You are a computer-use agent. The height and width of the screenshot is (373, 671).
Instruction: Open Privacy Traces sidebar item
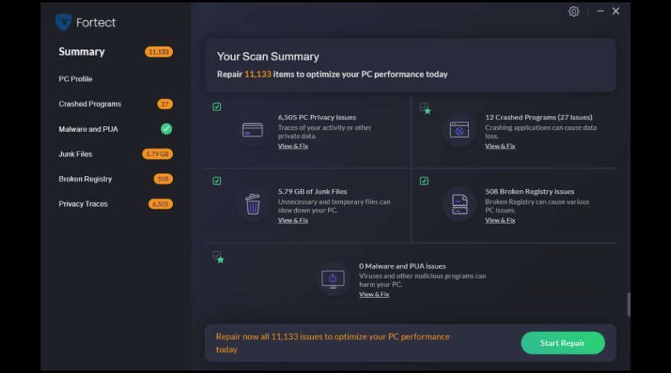coord(84,204)
